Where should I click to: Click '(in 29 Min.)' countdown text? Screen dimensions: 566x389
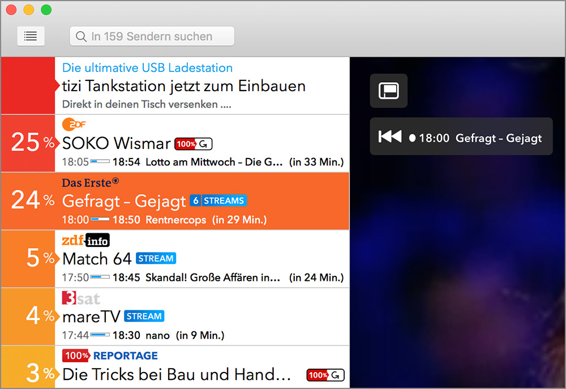[239, 220]
